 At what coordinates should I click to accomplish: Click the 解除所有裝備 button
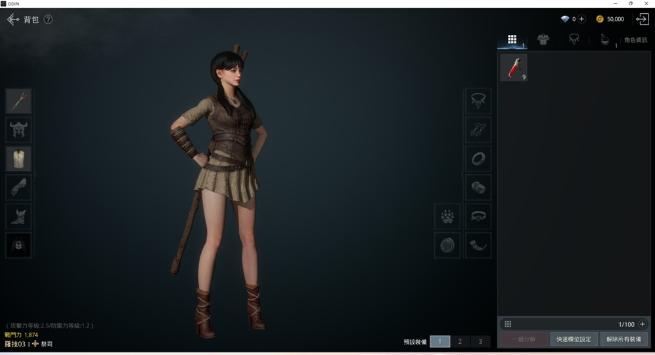624,339
